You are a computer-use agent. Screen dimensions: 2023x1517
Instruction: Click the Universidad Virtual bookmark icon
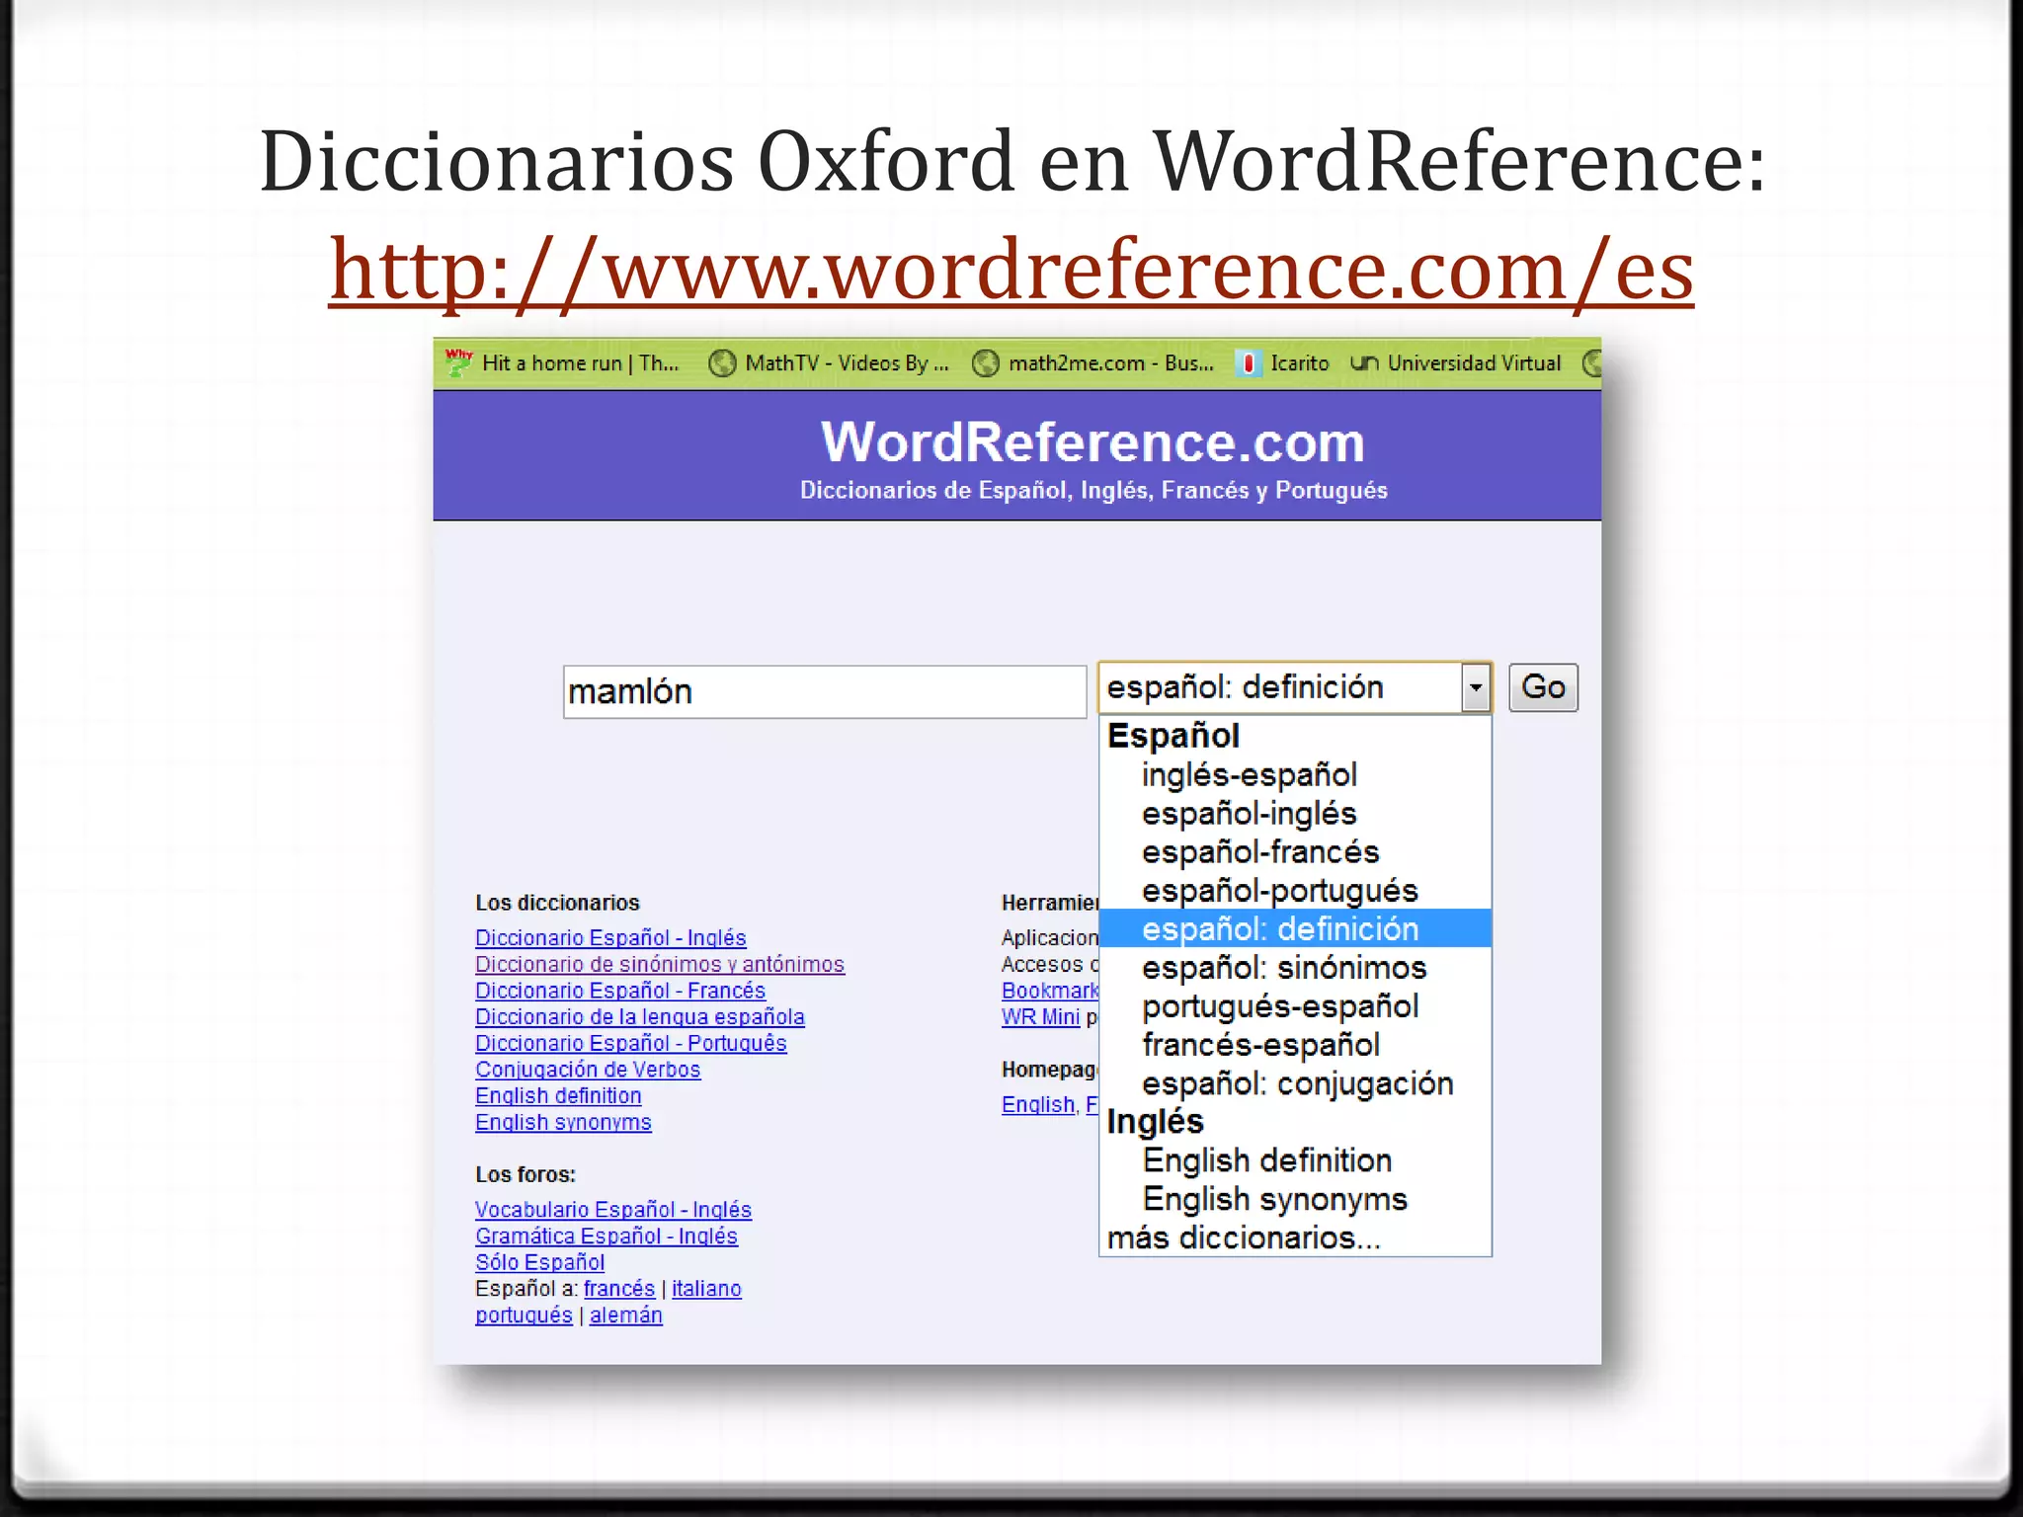coord(1364,363)
